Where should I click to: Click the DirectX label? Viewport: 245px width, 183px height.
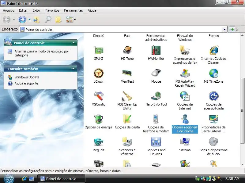pyautogui.click(x=98, y=36)
